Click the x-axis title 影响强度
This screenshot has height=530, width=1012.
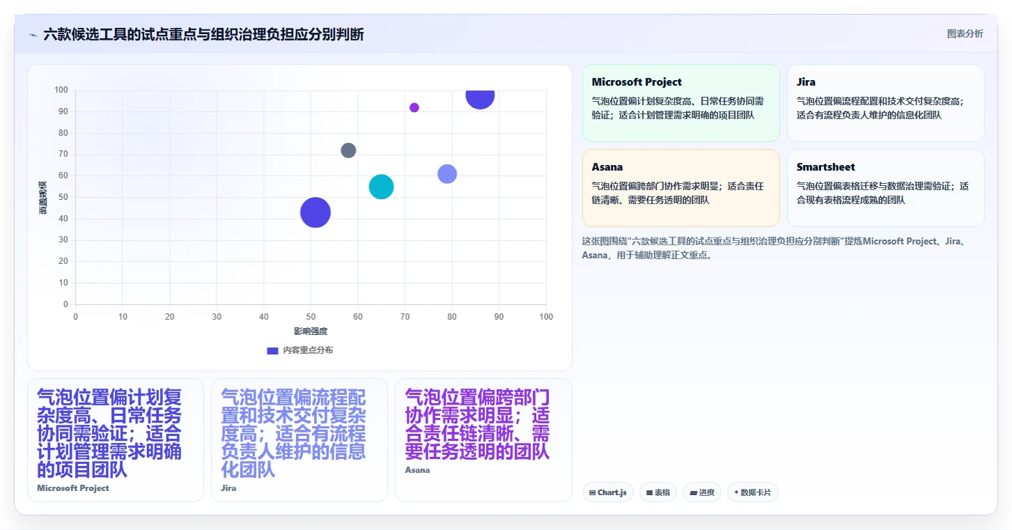point(311,332)
